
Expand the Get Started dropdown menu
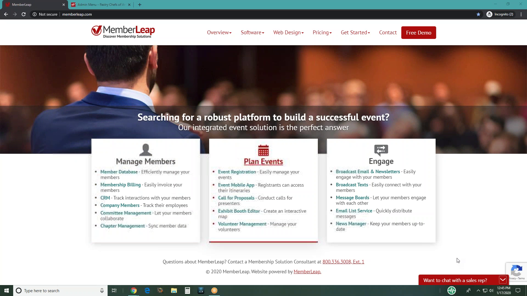click(x=355, y=33)
